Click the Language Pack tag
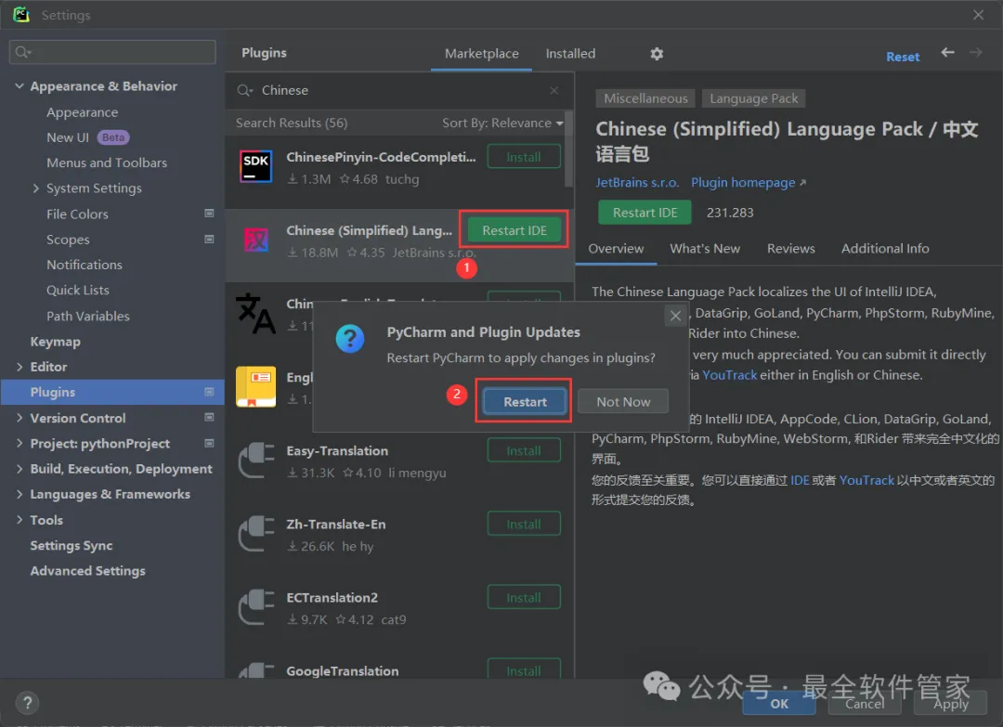 coord(753,98)
